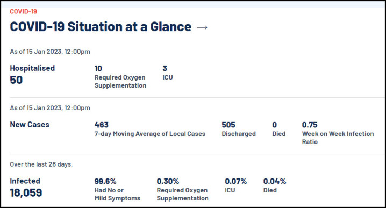Select the Hospitalised 50 statistic
This screenshot has height=208, width=386.
[x=32, y=75]
